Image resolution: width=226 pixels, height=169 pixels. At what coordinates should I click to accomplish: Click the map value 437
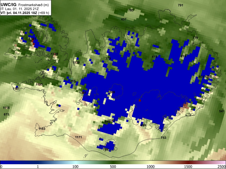(124, 19)
